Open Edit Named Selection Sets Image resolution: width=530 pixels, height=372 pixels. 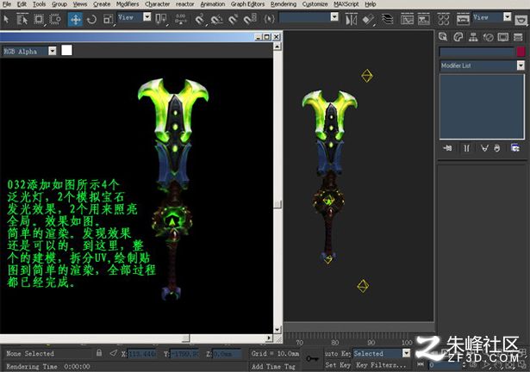[269, 19]
